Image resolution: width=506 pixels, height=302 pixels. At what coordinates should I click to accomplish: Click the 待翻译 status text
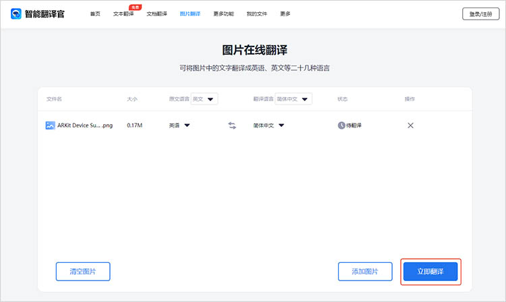tap(354, 125)
